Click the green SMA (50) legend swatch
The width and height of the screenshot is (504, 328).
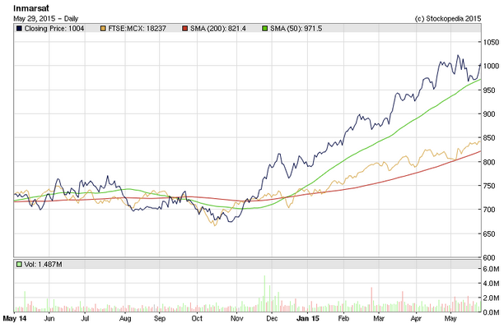click(x=265, y=29)
